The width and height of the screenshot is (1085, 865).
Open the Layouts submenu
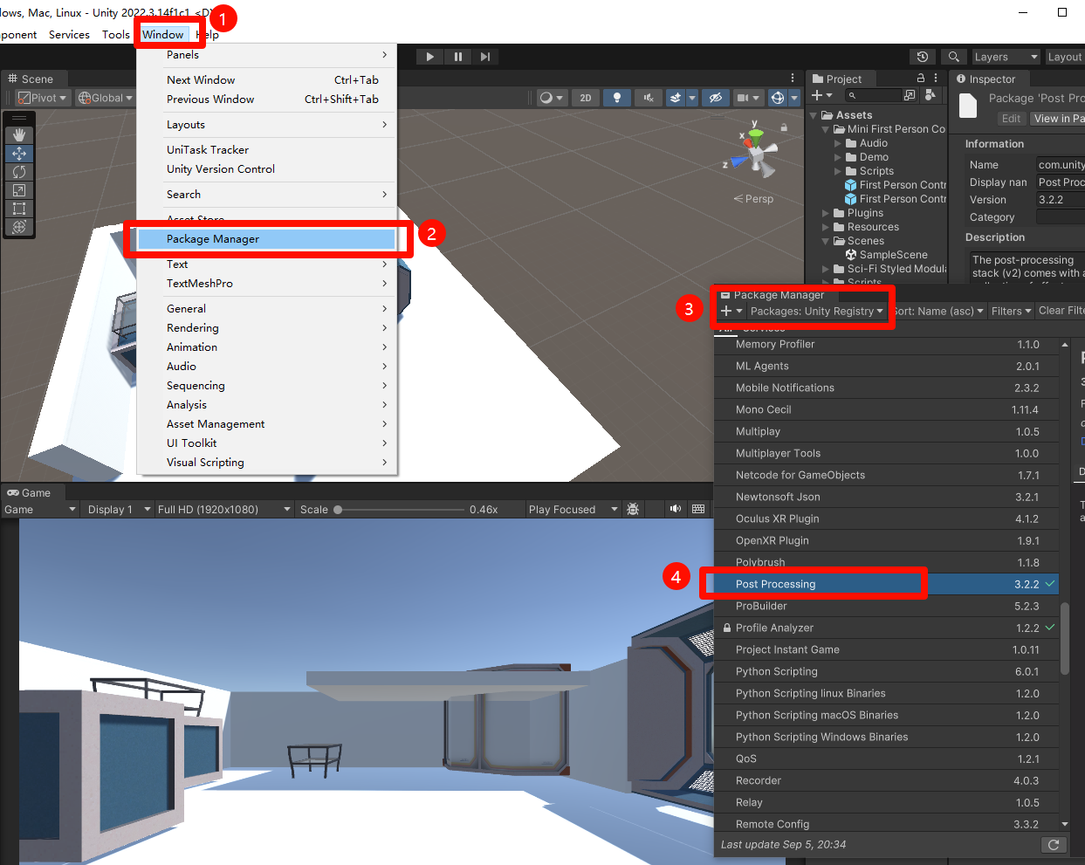tap(266, 125)
